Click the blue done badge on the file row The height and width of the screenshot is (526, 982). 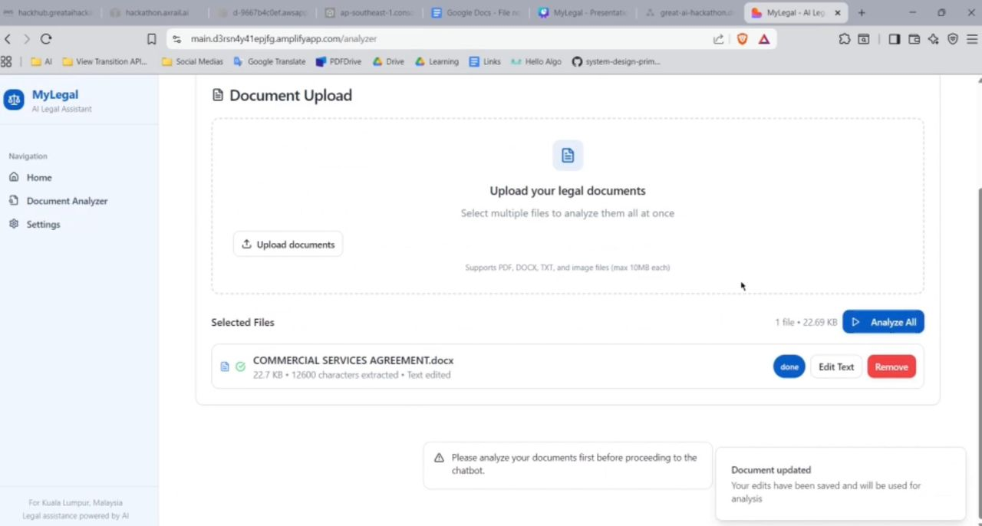(x=789, y=367)
